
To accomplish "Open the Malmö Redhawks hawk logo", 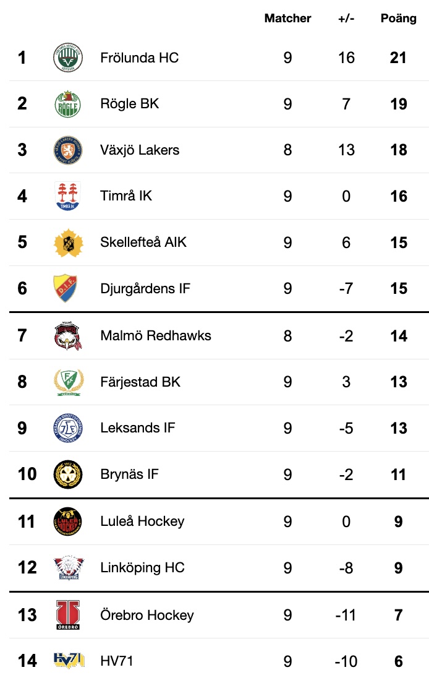I will tap(68, 336).
